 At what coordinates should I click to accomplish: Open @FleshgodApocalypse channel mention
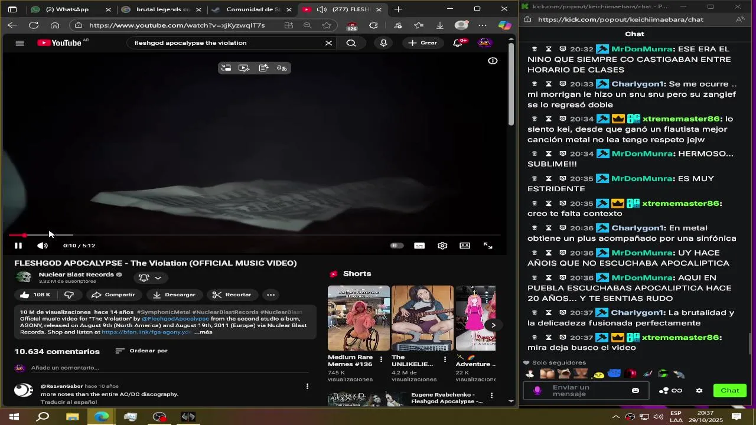click(x=175, y=319)
